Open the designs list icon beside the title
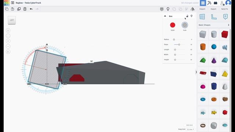 pos(12,3)
